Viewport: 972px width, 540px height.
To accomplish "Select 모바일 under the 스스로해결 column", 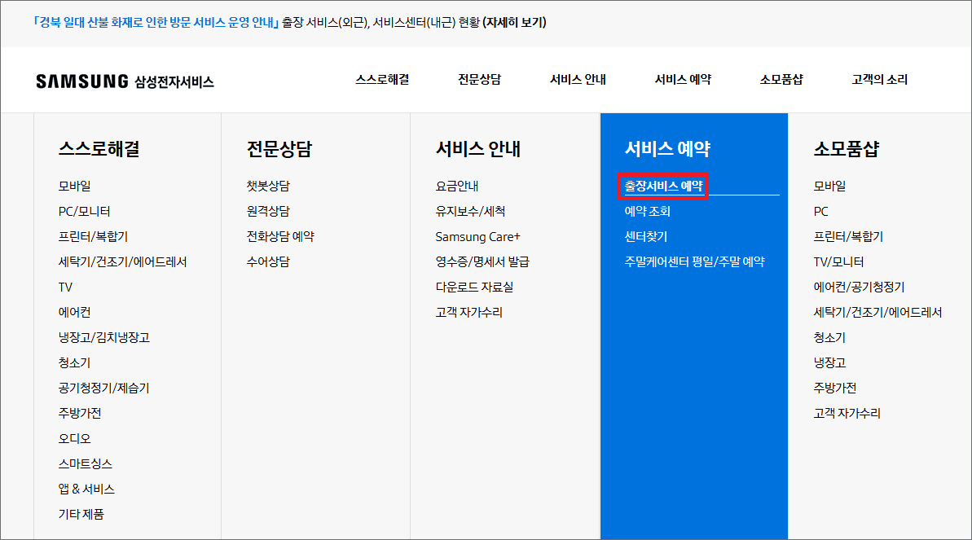I will click(74, 186).
